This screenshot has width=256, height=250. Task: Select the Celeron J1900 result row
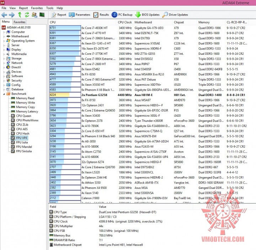149,198
